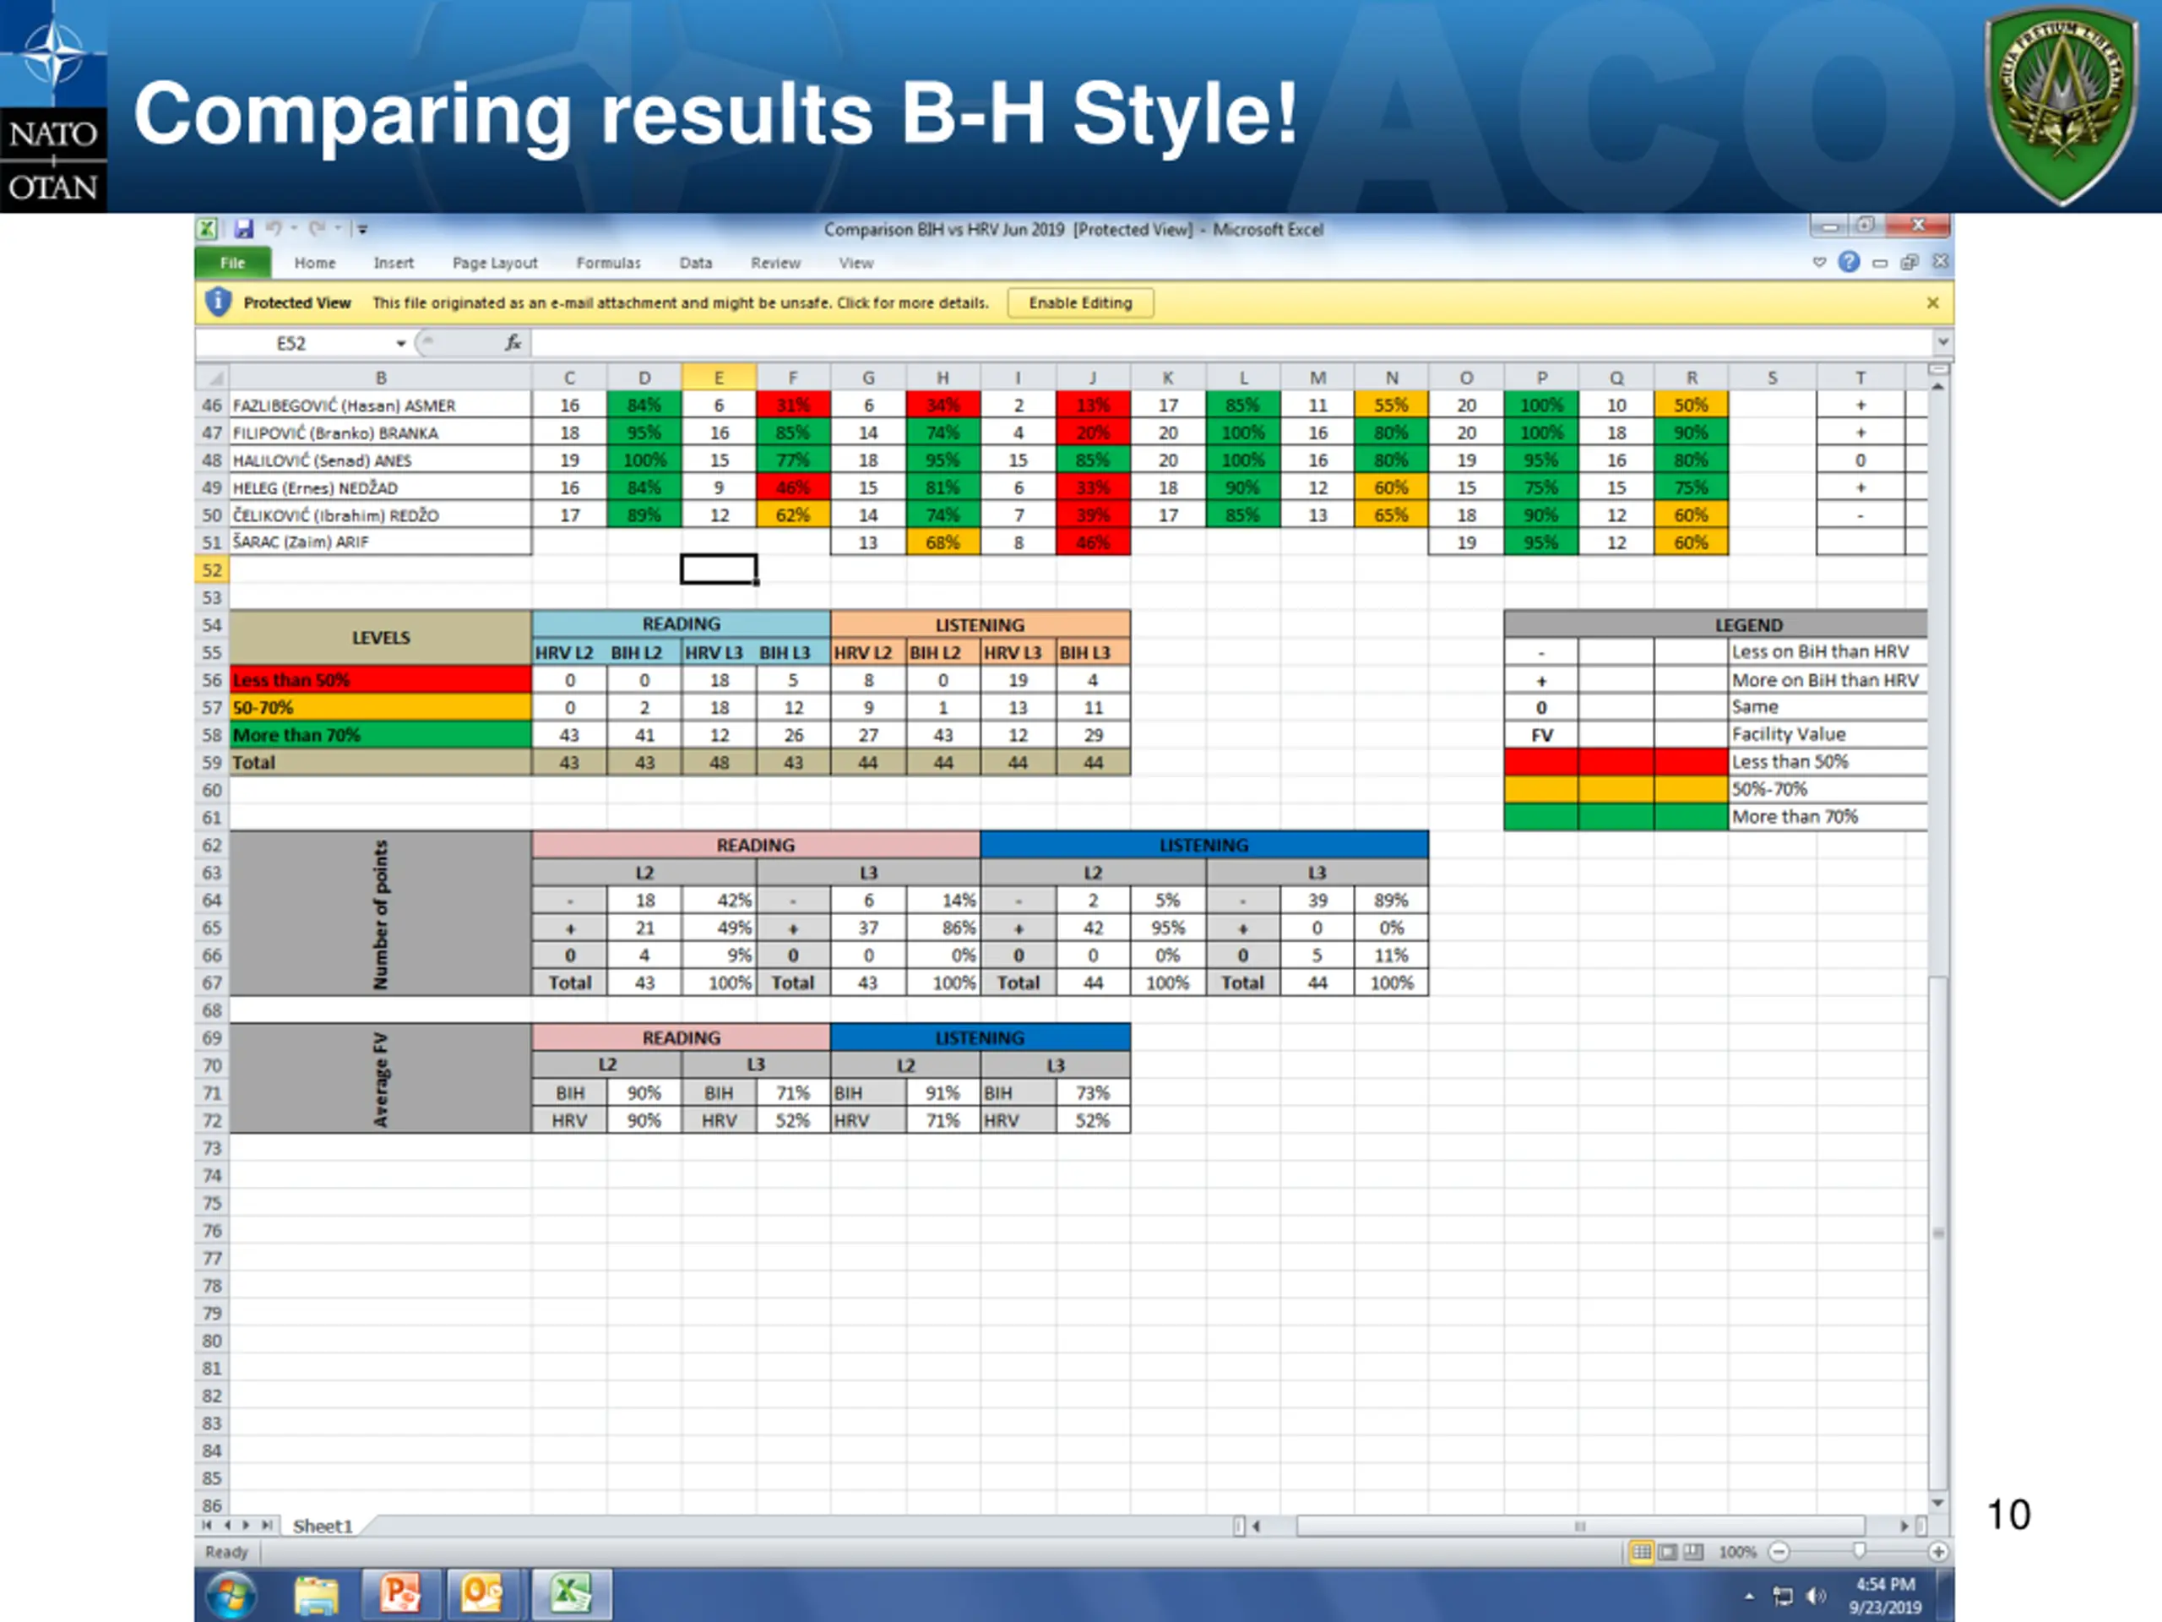
Task: Expand the Name Box dropdown arrow
Action: coord(401,343)
